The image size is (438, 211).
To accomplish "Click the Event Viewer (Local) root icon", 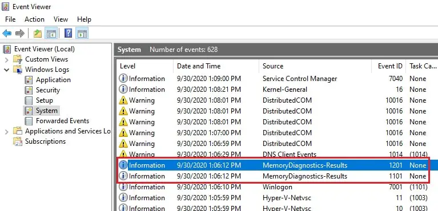I will tap(7, 50).
